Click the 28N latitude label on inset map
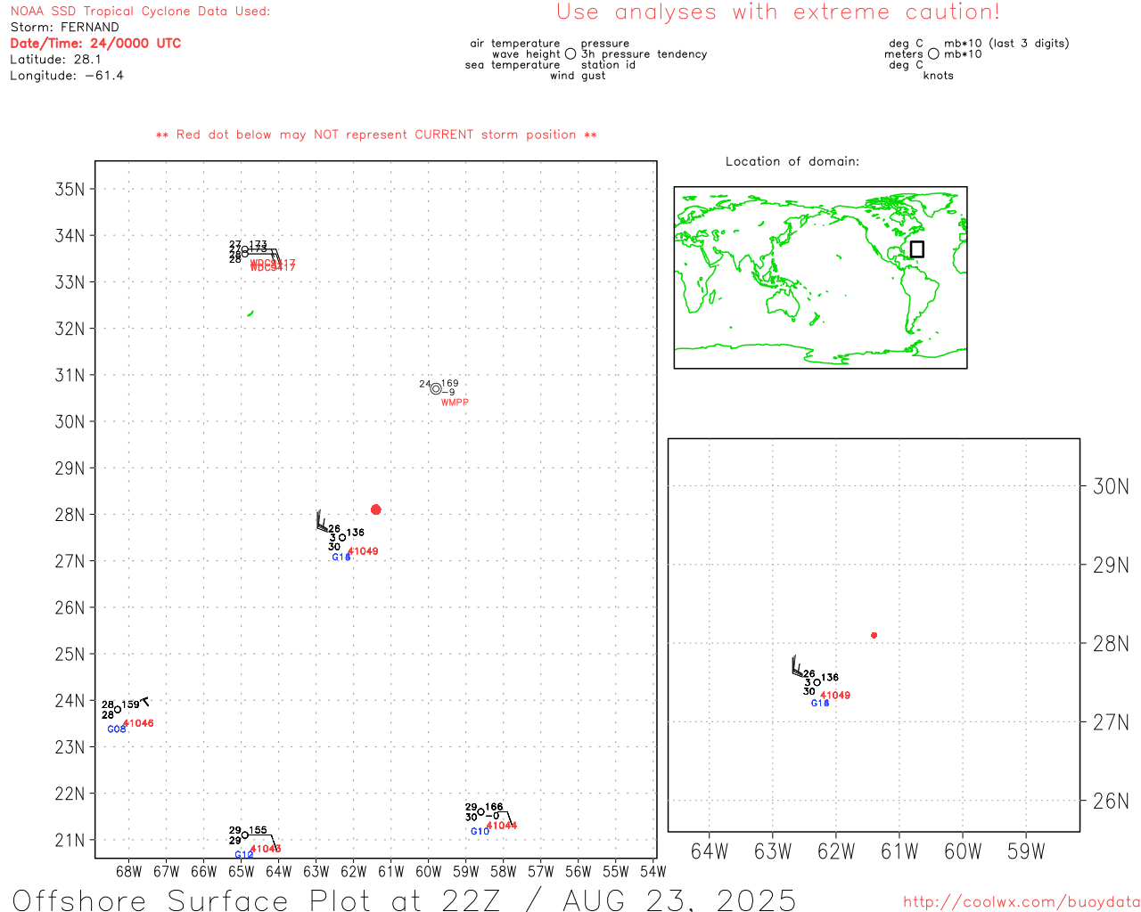 [1111, 644]
